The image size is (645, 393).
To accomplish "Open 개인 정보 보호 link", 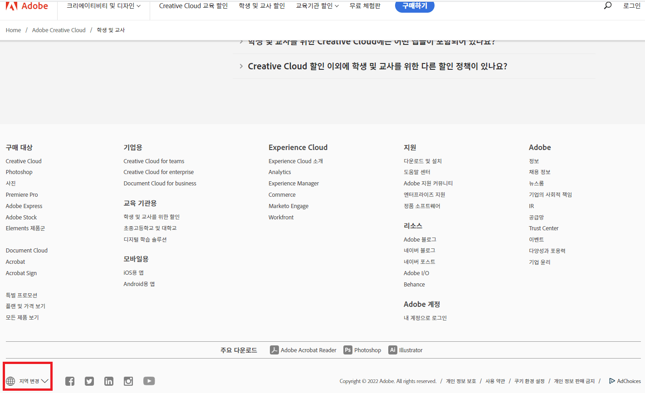I will coord(461,381).
